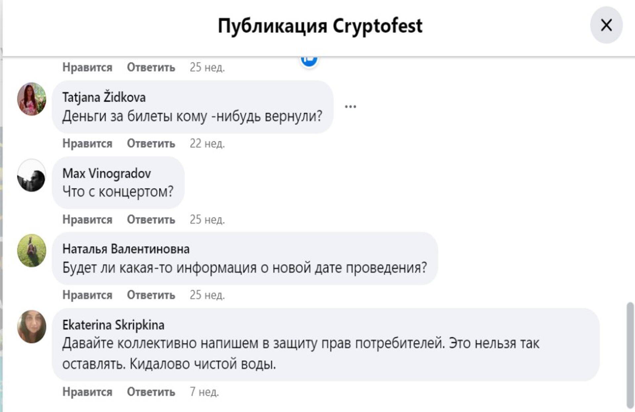Screen dimensions: 635x412
Task: Like Tatjana Židkova's comment
Action: click(x=87, y=143)
